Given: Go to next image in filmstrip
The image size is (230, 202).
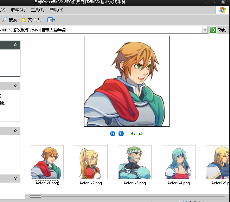Looking at the screenshot, I should pos(121,133).
